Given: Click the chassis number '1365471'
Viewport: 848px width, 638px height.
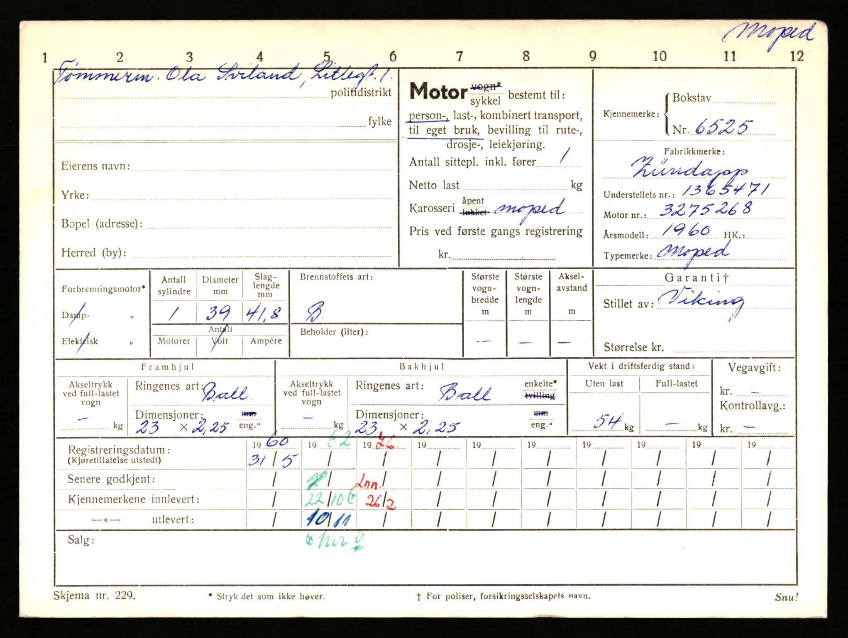Looking at the screenshot, I should (726, 190).
